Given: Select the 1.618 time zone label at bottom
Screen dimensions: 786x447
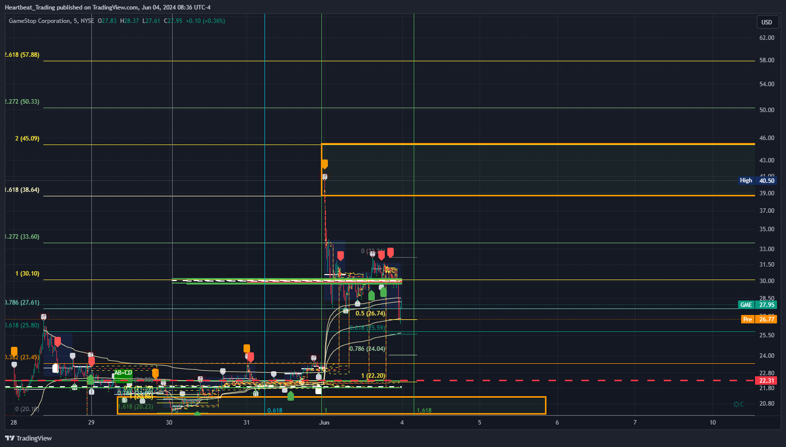Looking at the screenshot, I should (x=424, y=411).
